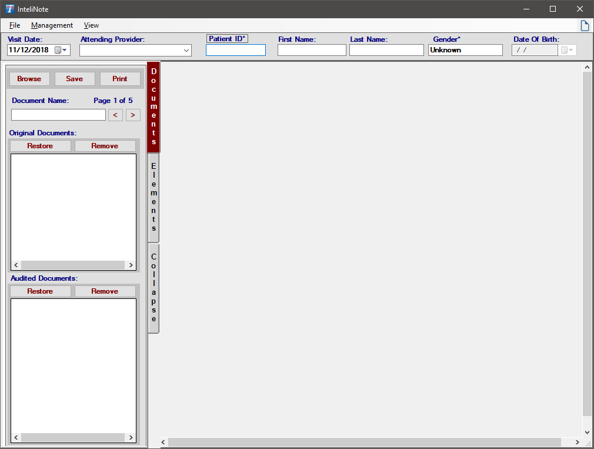This screenshot has height=449, width=594.
Task: Minimize the InteliNote window
Action: pos(526,9)
